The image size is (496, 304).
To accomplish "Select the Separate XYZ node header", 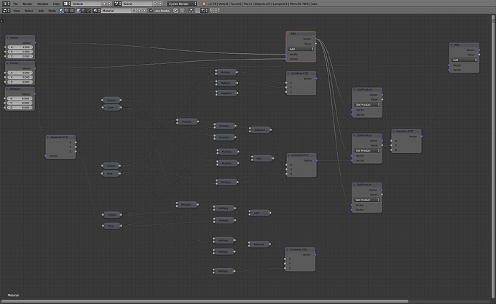I will [x=60, y=137].
